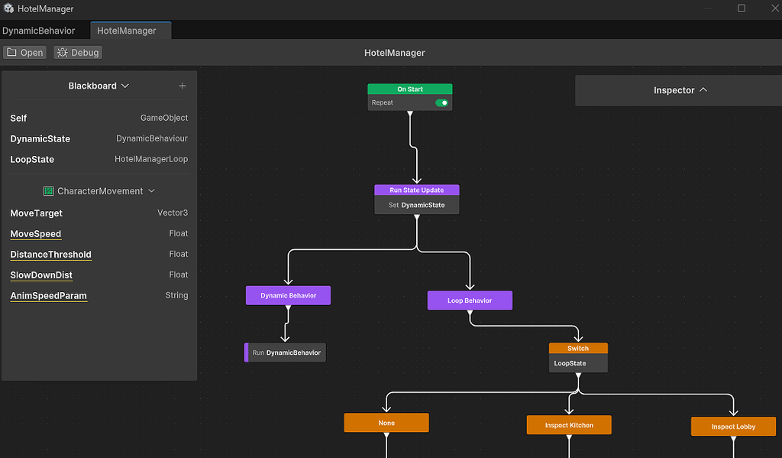
Task: Select the On Start node
Action: click(410, 89)
